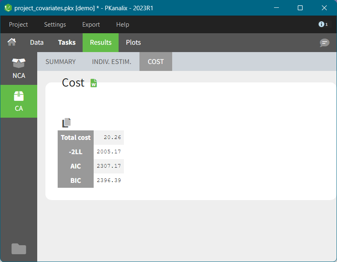Click the Total cost value cell
Image resolution: width=337 pixels, height=262 pixels.
pos(109,137)
